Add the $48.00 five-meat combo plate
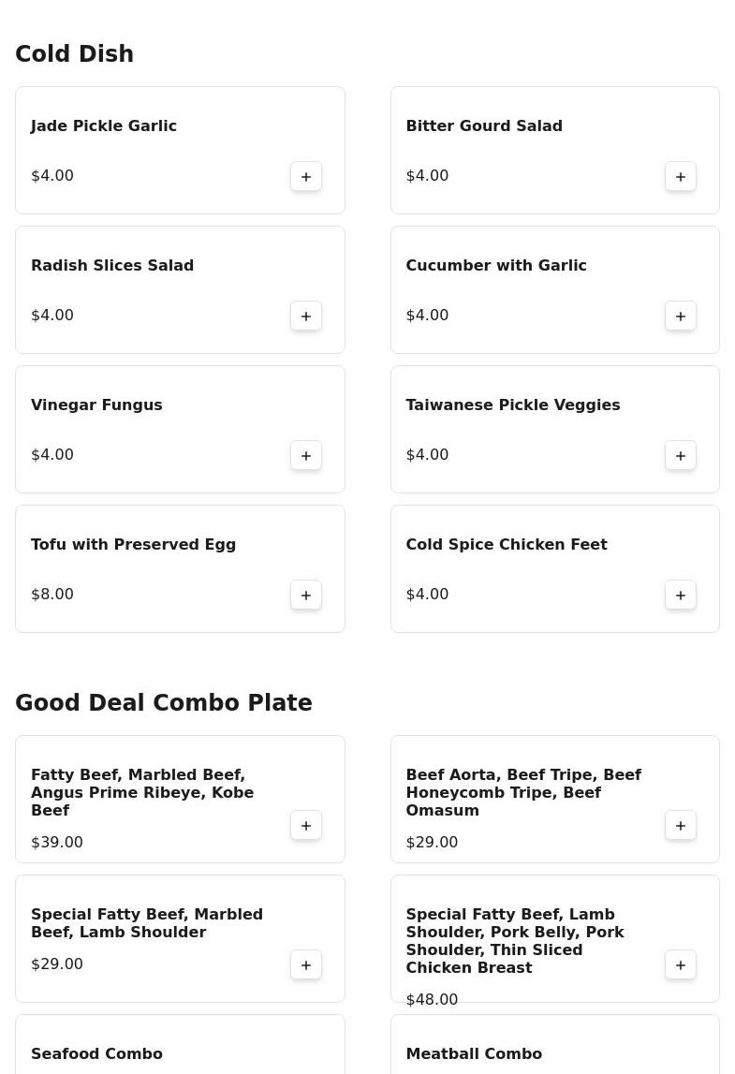The width and height of the screenshot is (735, 1074). [681, 964]
